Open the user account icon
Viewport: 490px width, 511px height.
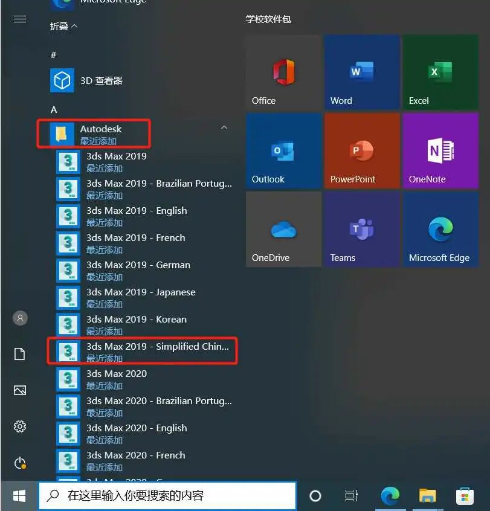coord(20,318)
